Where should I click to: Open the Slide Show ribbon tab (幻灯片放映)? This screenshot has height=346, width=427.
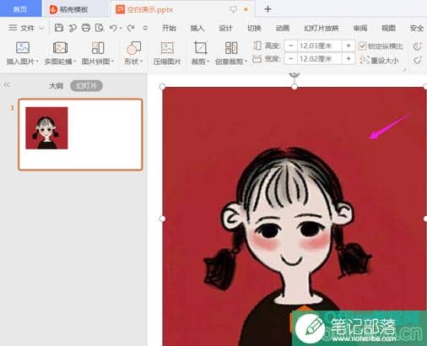point(321,28)
